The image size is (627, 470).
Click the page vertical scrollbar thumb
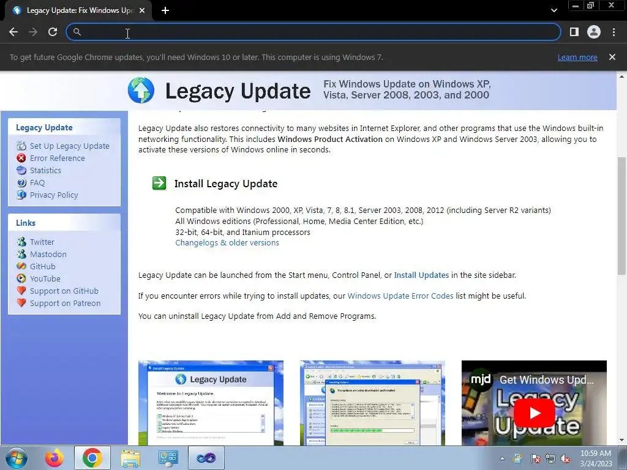coord(621,216)
